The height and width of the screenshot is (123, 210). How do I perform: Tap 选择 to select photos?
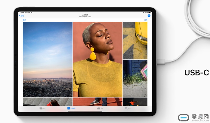[x=146, y=20]
